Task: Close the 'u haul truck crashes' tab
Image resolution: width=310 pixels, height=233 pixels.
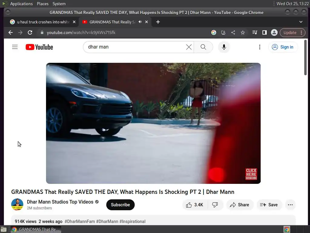Action: pos(74,22)
